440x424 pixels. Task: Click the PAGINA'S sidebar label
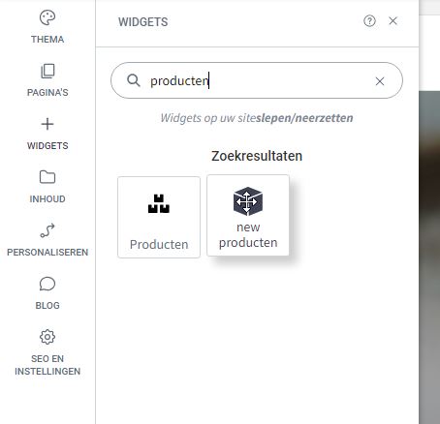click(x=47, y=93)
